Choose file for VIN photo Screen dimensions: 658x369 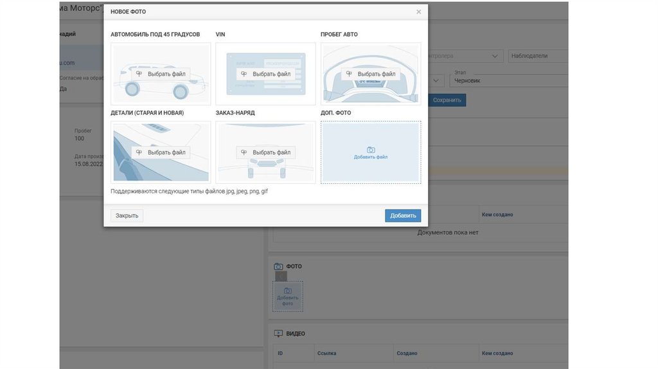pyautogui.click(x=265, y=74)
